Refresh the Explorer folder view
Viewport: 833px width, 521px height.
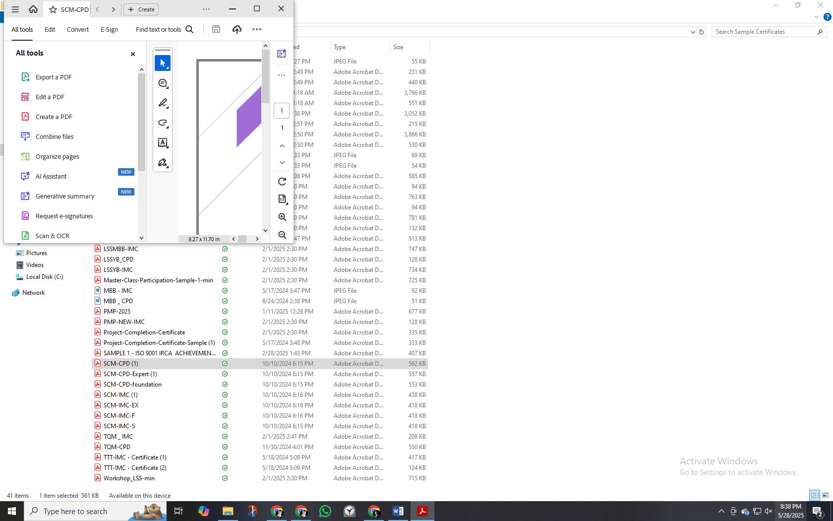[x=702, y=32]
